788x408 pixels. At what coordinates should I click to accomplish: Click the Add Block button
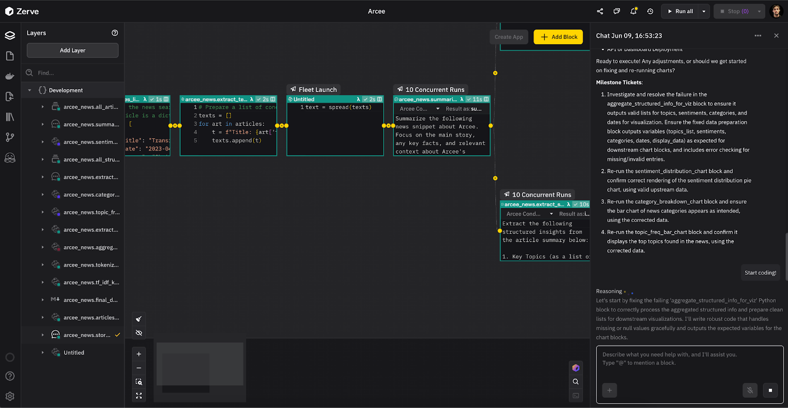tap(558, 37)
